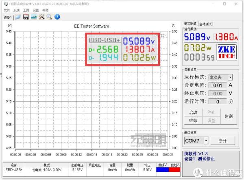Open the 帮助 menu
The height and width of the screenshot is (180, 244).
pos(45,10)
